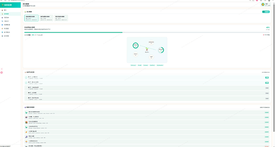Image resolution: width=275 pixels, height=147 pixels.
Task: Click the grey status badge on fourth node task
Action: coord(267,93)
